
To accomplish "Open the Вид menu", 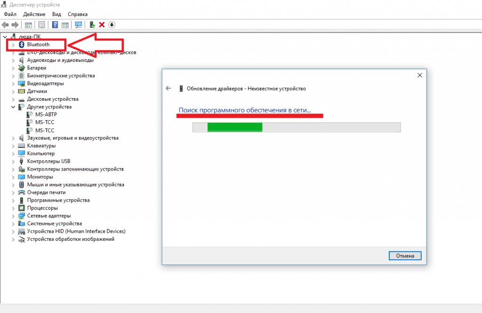I will [x=56, y=15].
